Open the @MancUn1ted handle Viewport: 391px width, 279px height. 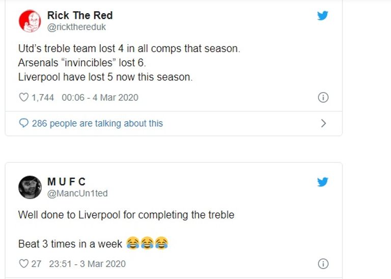[77, 193]
